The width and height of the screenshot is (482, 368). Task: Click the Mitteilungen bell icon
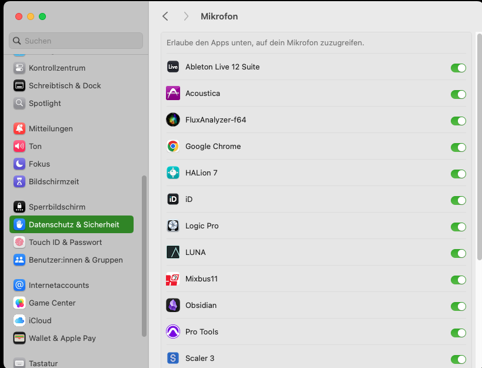point(19,128)
